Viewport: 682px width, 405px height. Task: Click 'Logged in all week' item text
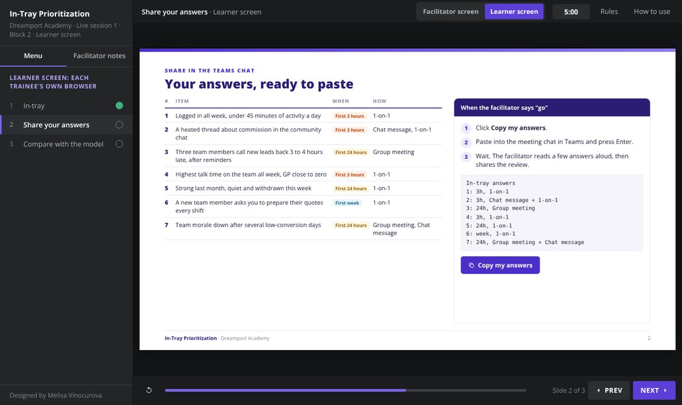(x=248, y=116)
